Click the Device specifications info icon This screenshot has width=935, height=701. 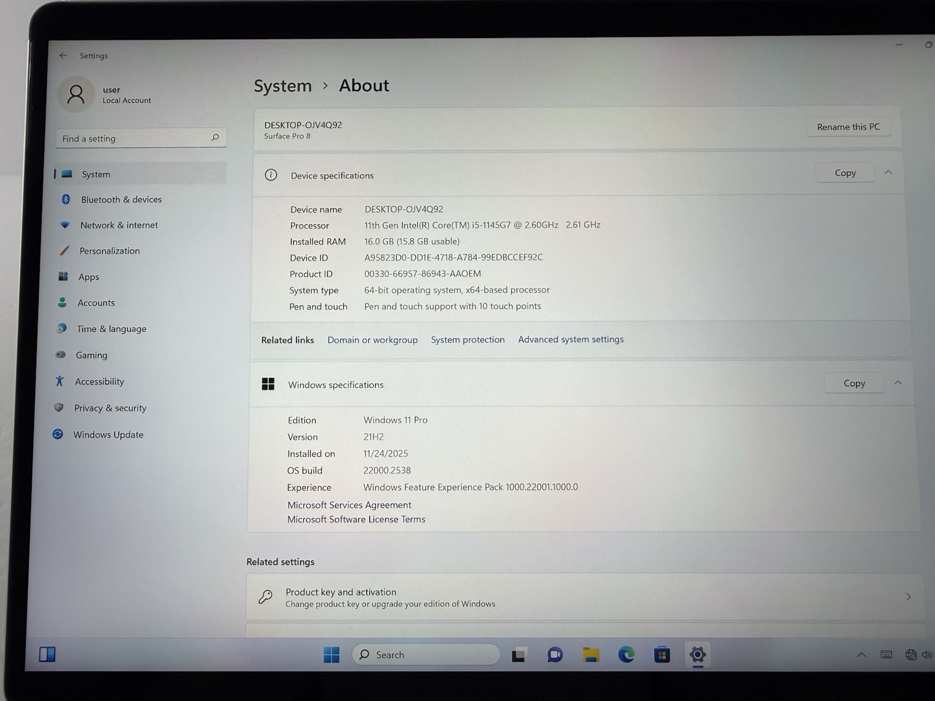(x=271, y=175)
